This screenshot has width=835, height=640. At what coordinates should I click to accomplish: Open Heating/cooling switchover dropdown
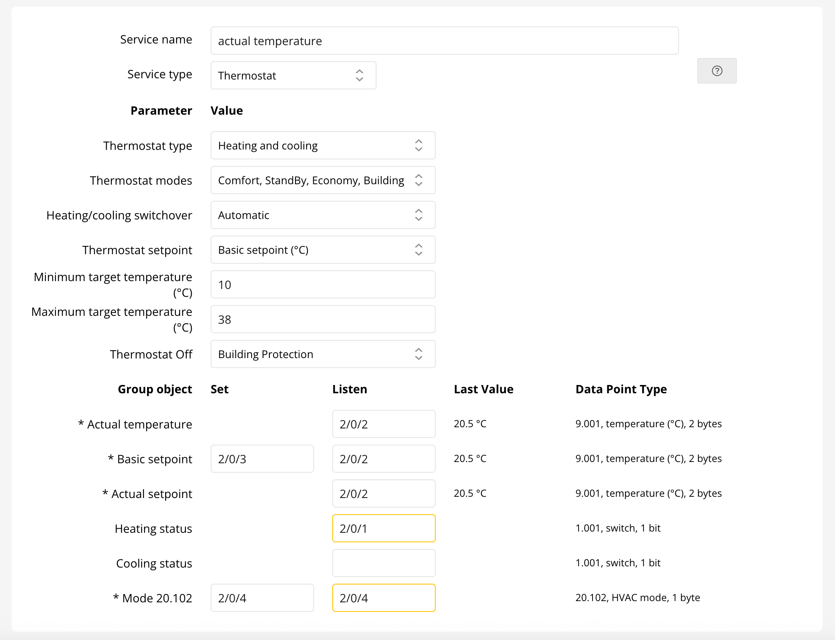pos(323,215)
